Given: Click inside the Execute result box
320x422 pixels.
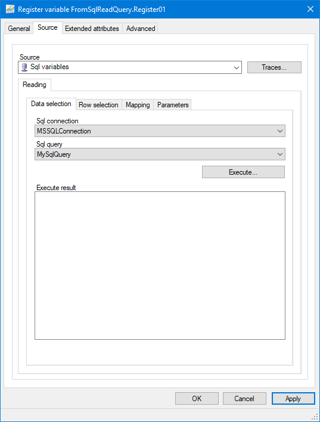Looking at the screenshot, I should pos(160,265).
